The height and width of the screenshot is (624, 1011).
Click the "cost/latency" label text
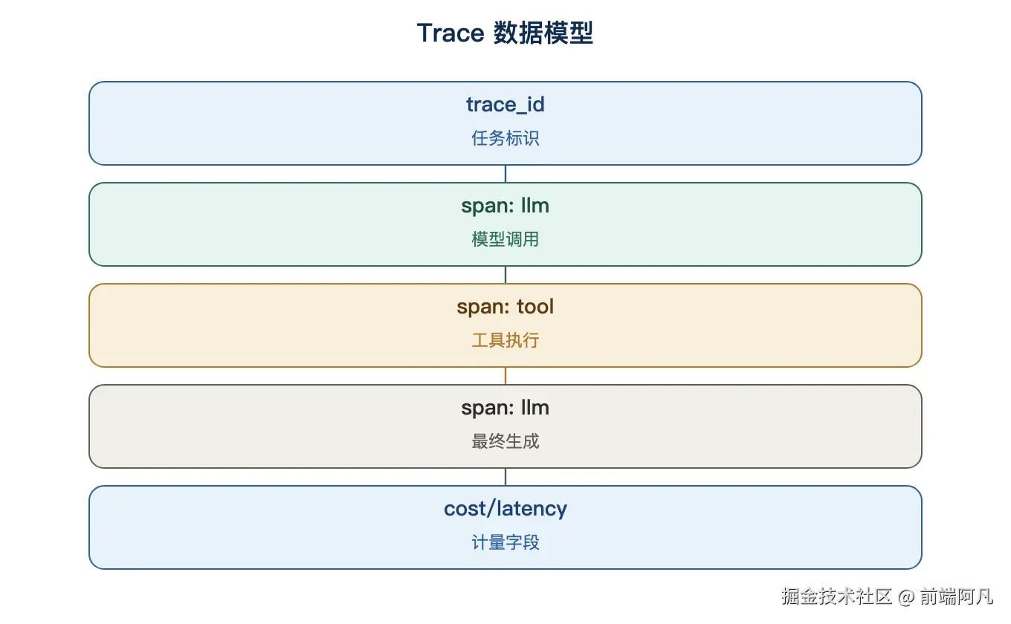click(505, 509)
